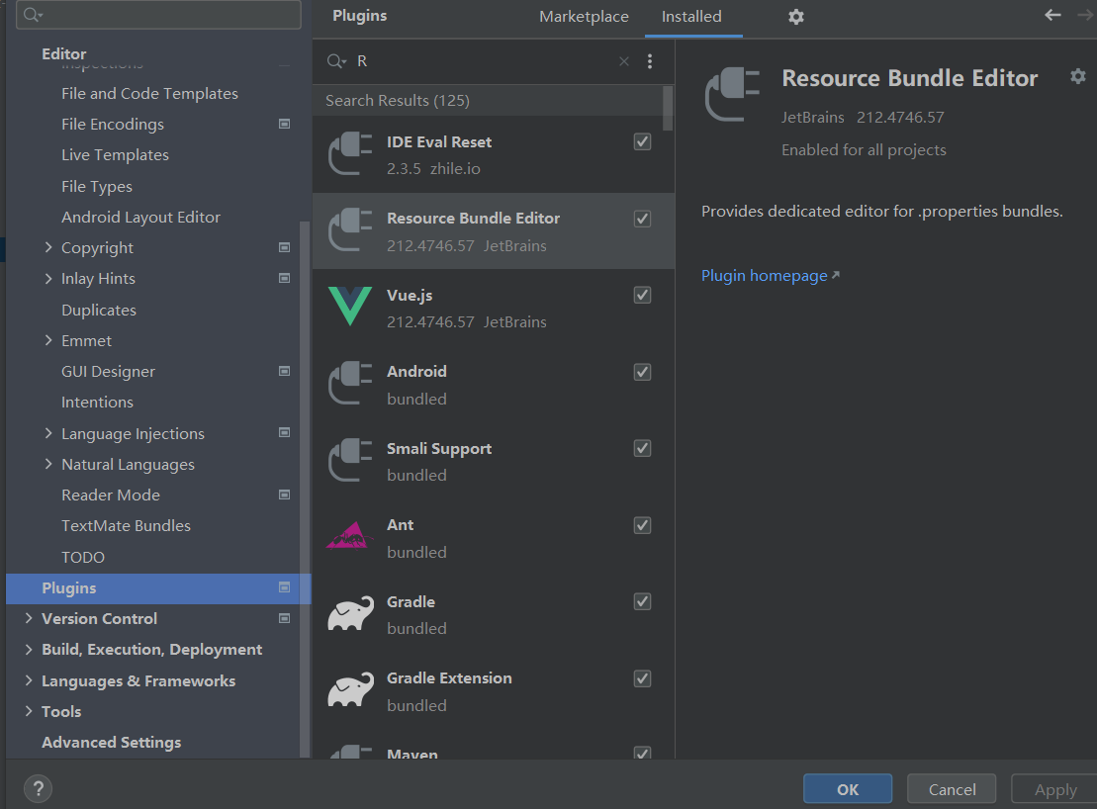Toggle Smali Support plugin checkbox
The height and width of the screenshot is (809, 1097).
tap(642, 448)
